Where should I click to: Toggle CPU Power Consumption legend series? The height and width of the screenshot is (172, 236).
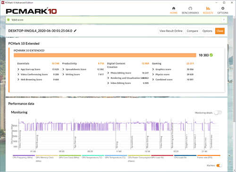[x=139, y=158]
